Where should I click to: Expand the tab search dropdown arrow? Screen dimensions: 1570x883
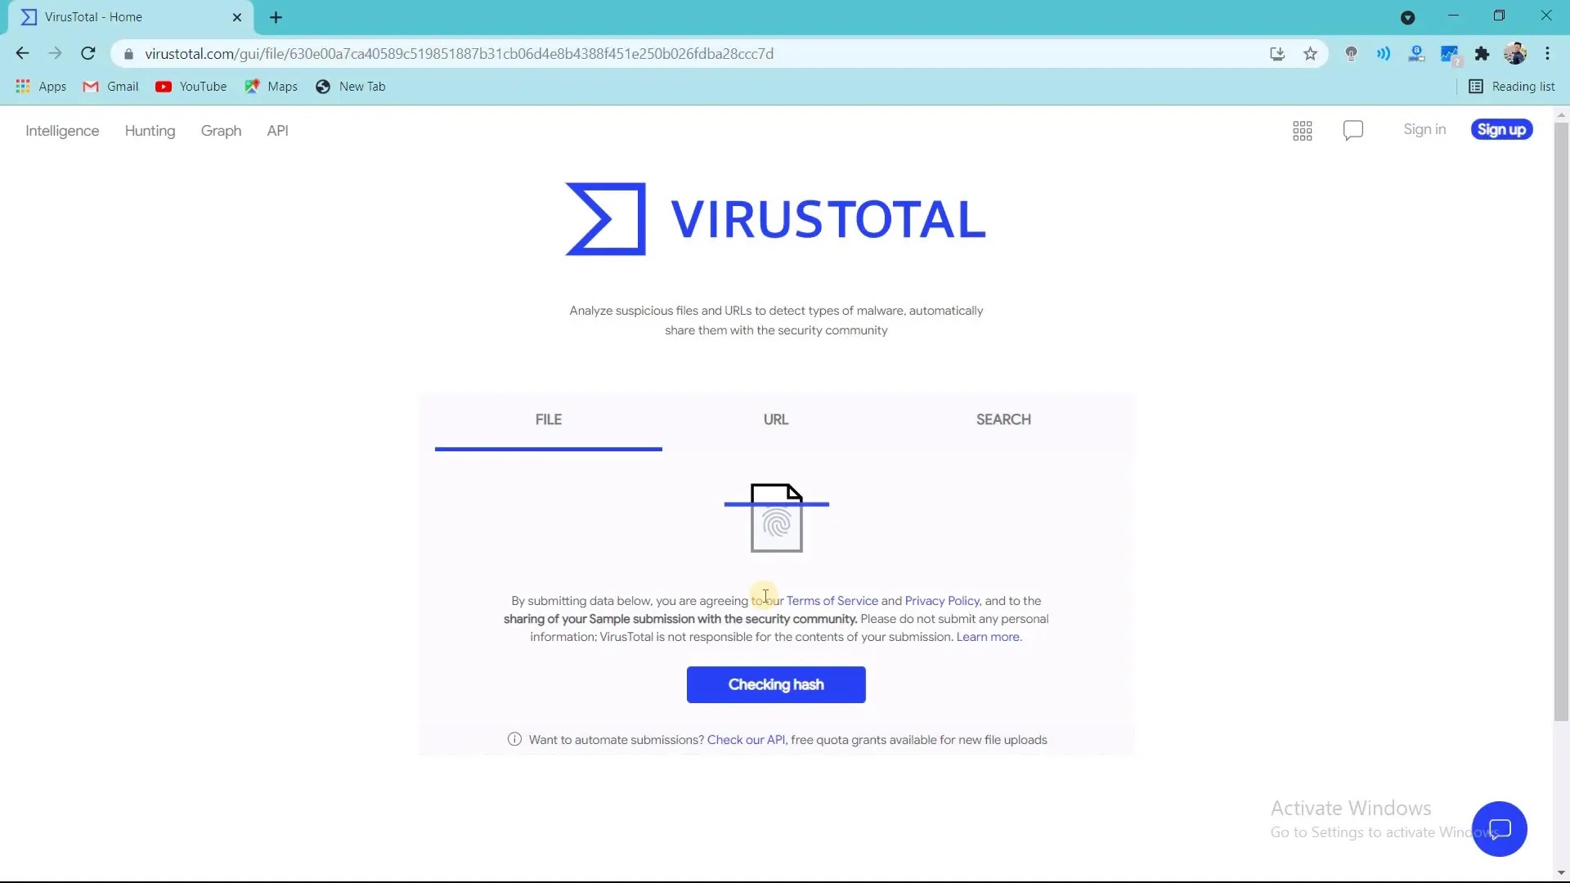click(x=1407, y=17)
